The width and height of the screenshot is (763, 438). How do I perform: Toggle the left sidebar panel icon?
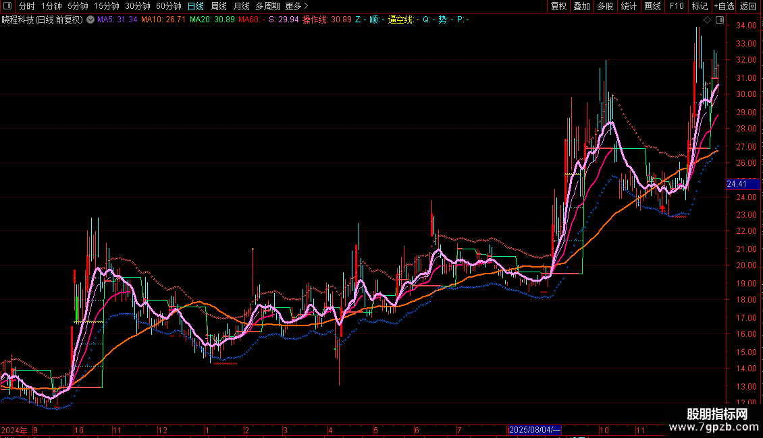pos(8,6)
